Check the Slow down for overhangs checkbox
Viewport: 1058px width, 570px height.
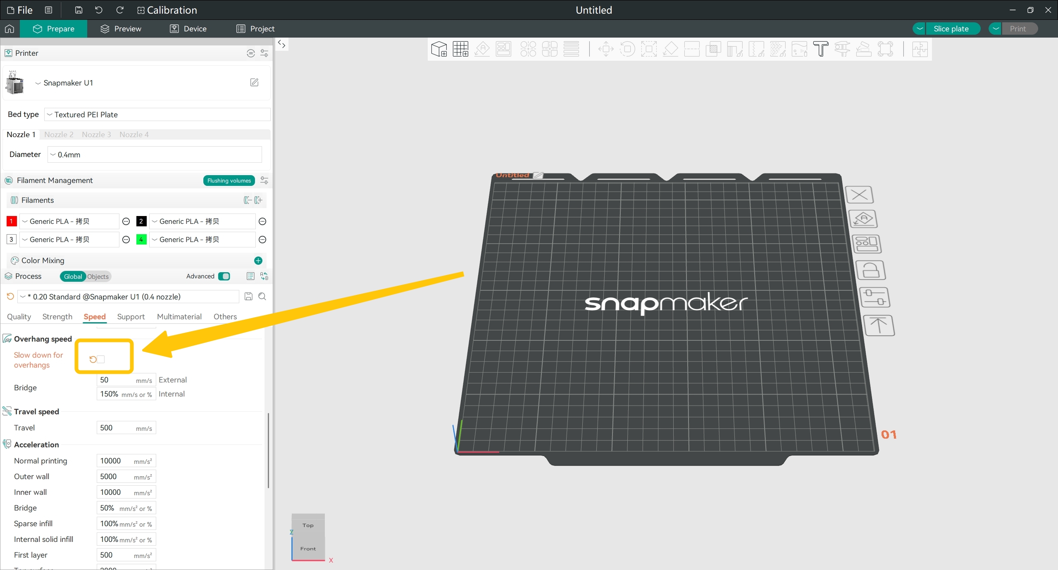click(101, 359)
